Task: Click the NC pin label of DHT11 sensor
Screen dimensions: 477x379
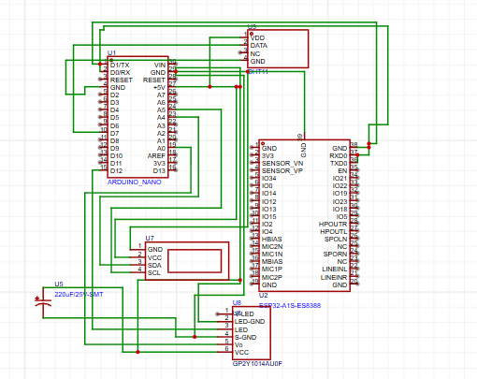Action: point(255,54)
